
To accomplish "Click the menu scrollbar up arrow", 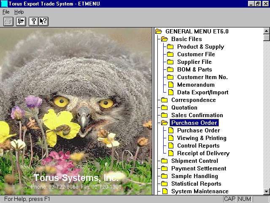I will (266, 31).
